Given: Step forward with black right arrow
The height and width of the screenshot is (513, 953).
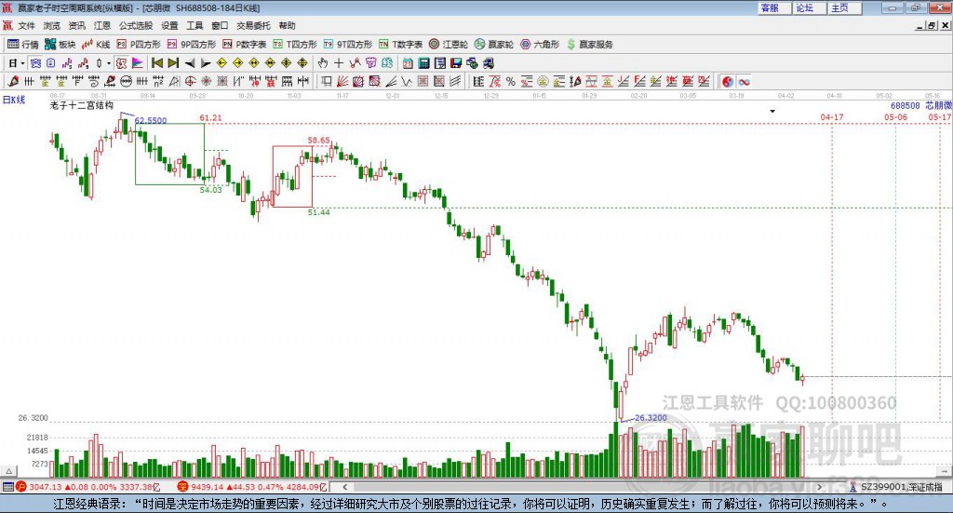Looking at the screenshot, I should coord(206,63).
